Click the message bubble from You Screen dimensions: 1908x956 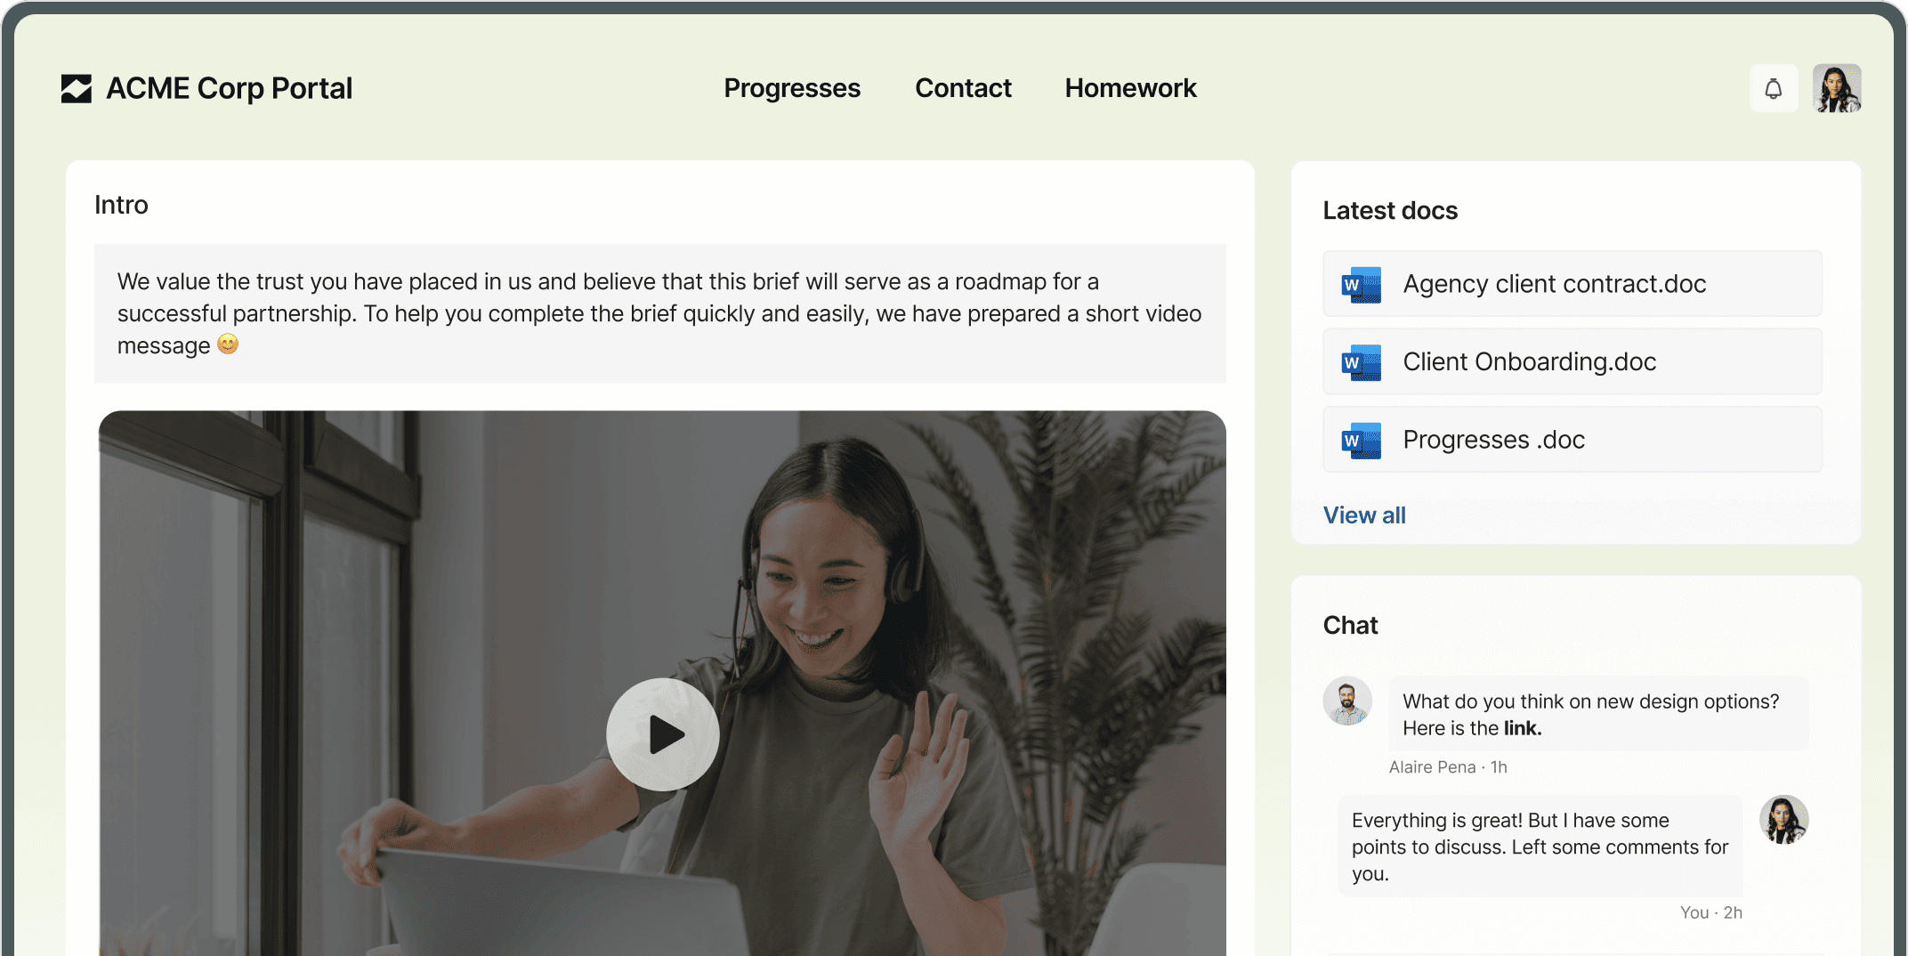[1539, 847]
